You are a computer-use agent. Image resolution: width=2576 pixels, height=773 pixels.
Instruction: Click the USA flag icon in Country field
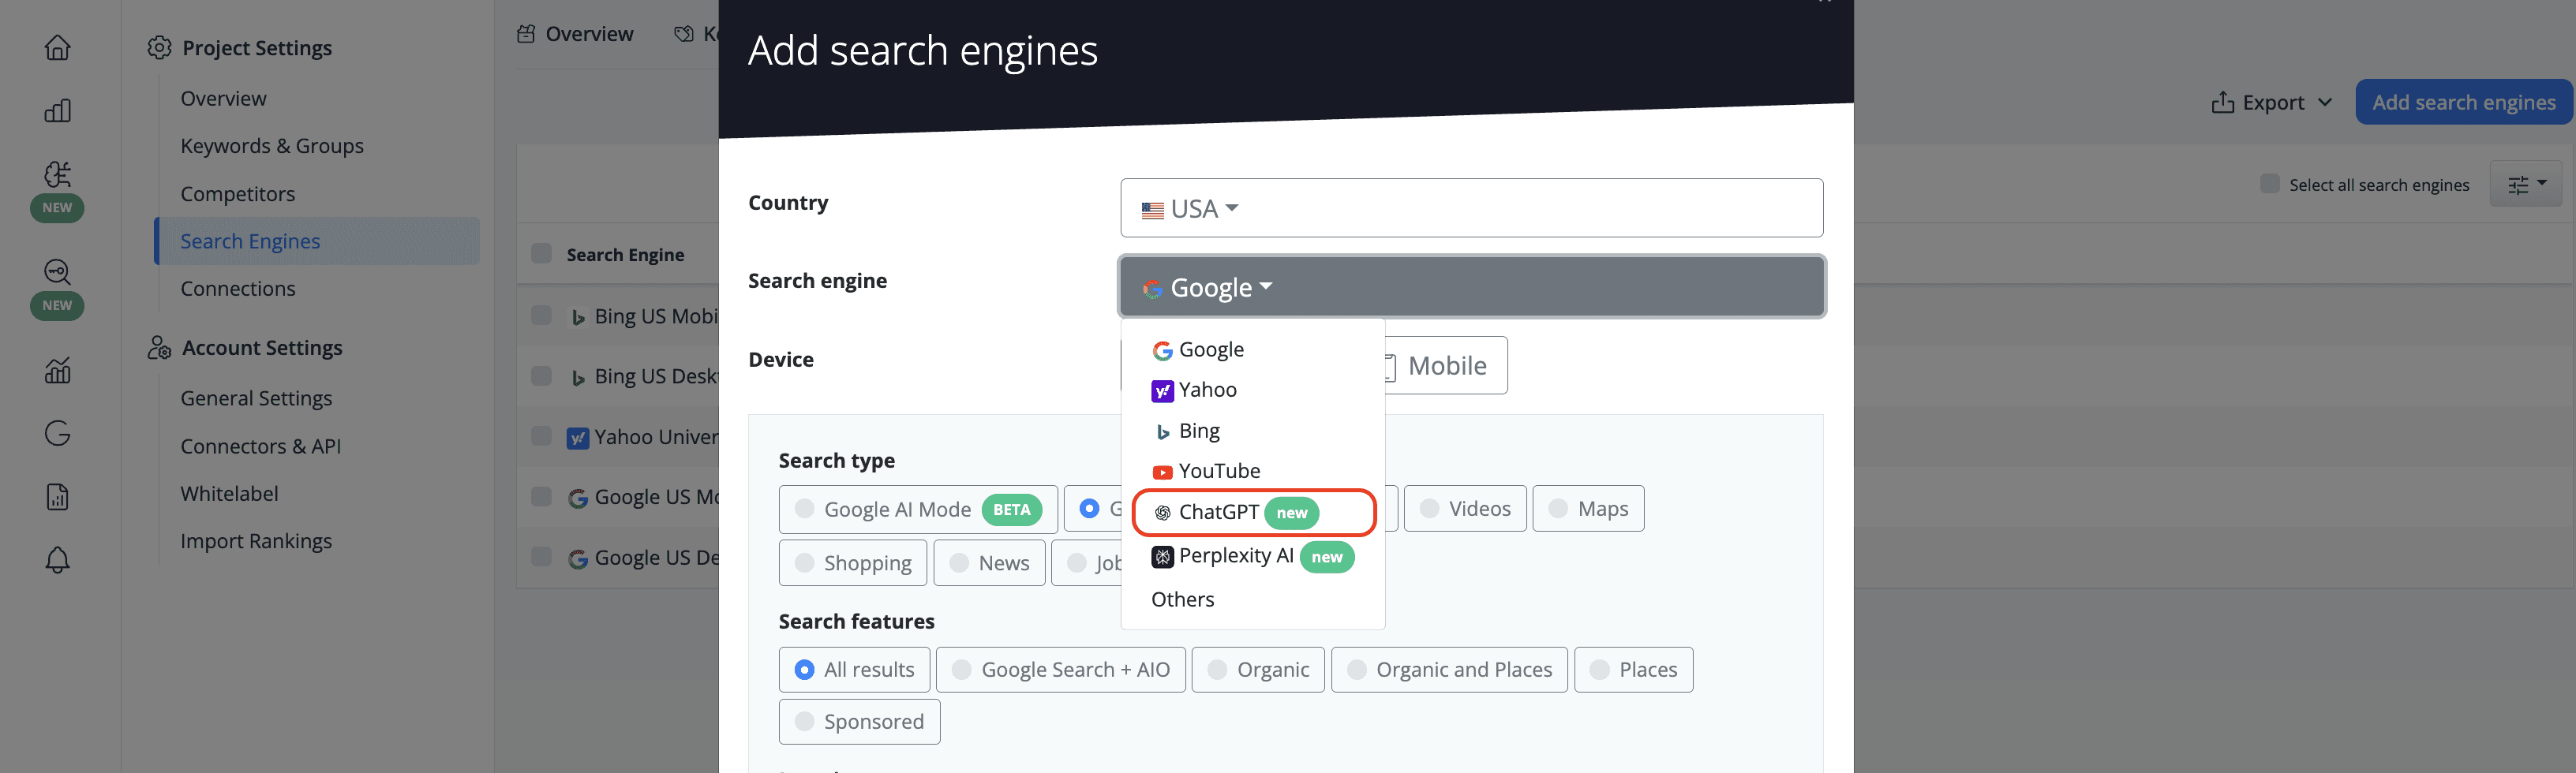(1153, 210)
